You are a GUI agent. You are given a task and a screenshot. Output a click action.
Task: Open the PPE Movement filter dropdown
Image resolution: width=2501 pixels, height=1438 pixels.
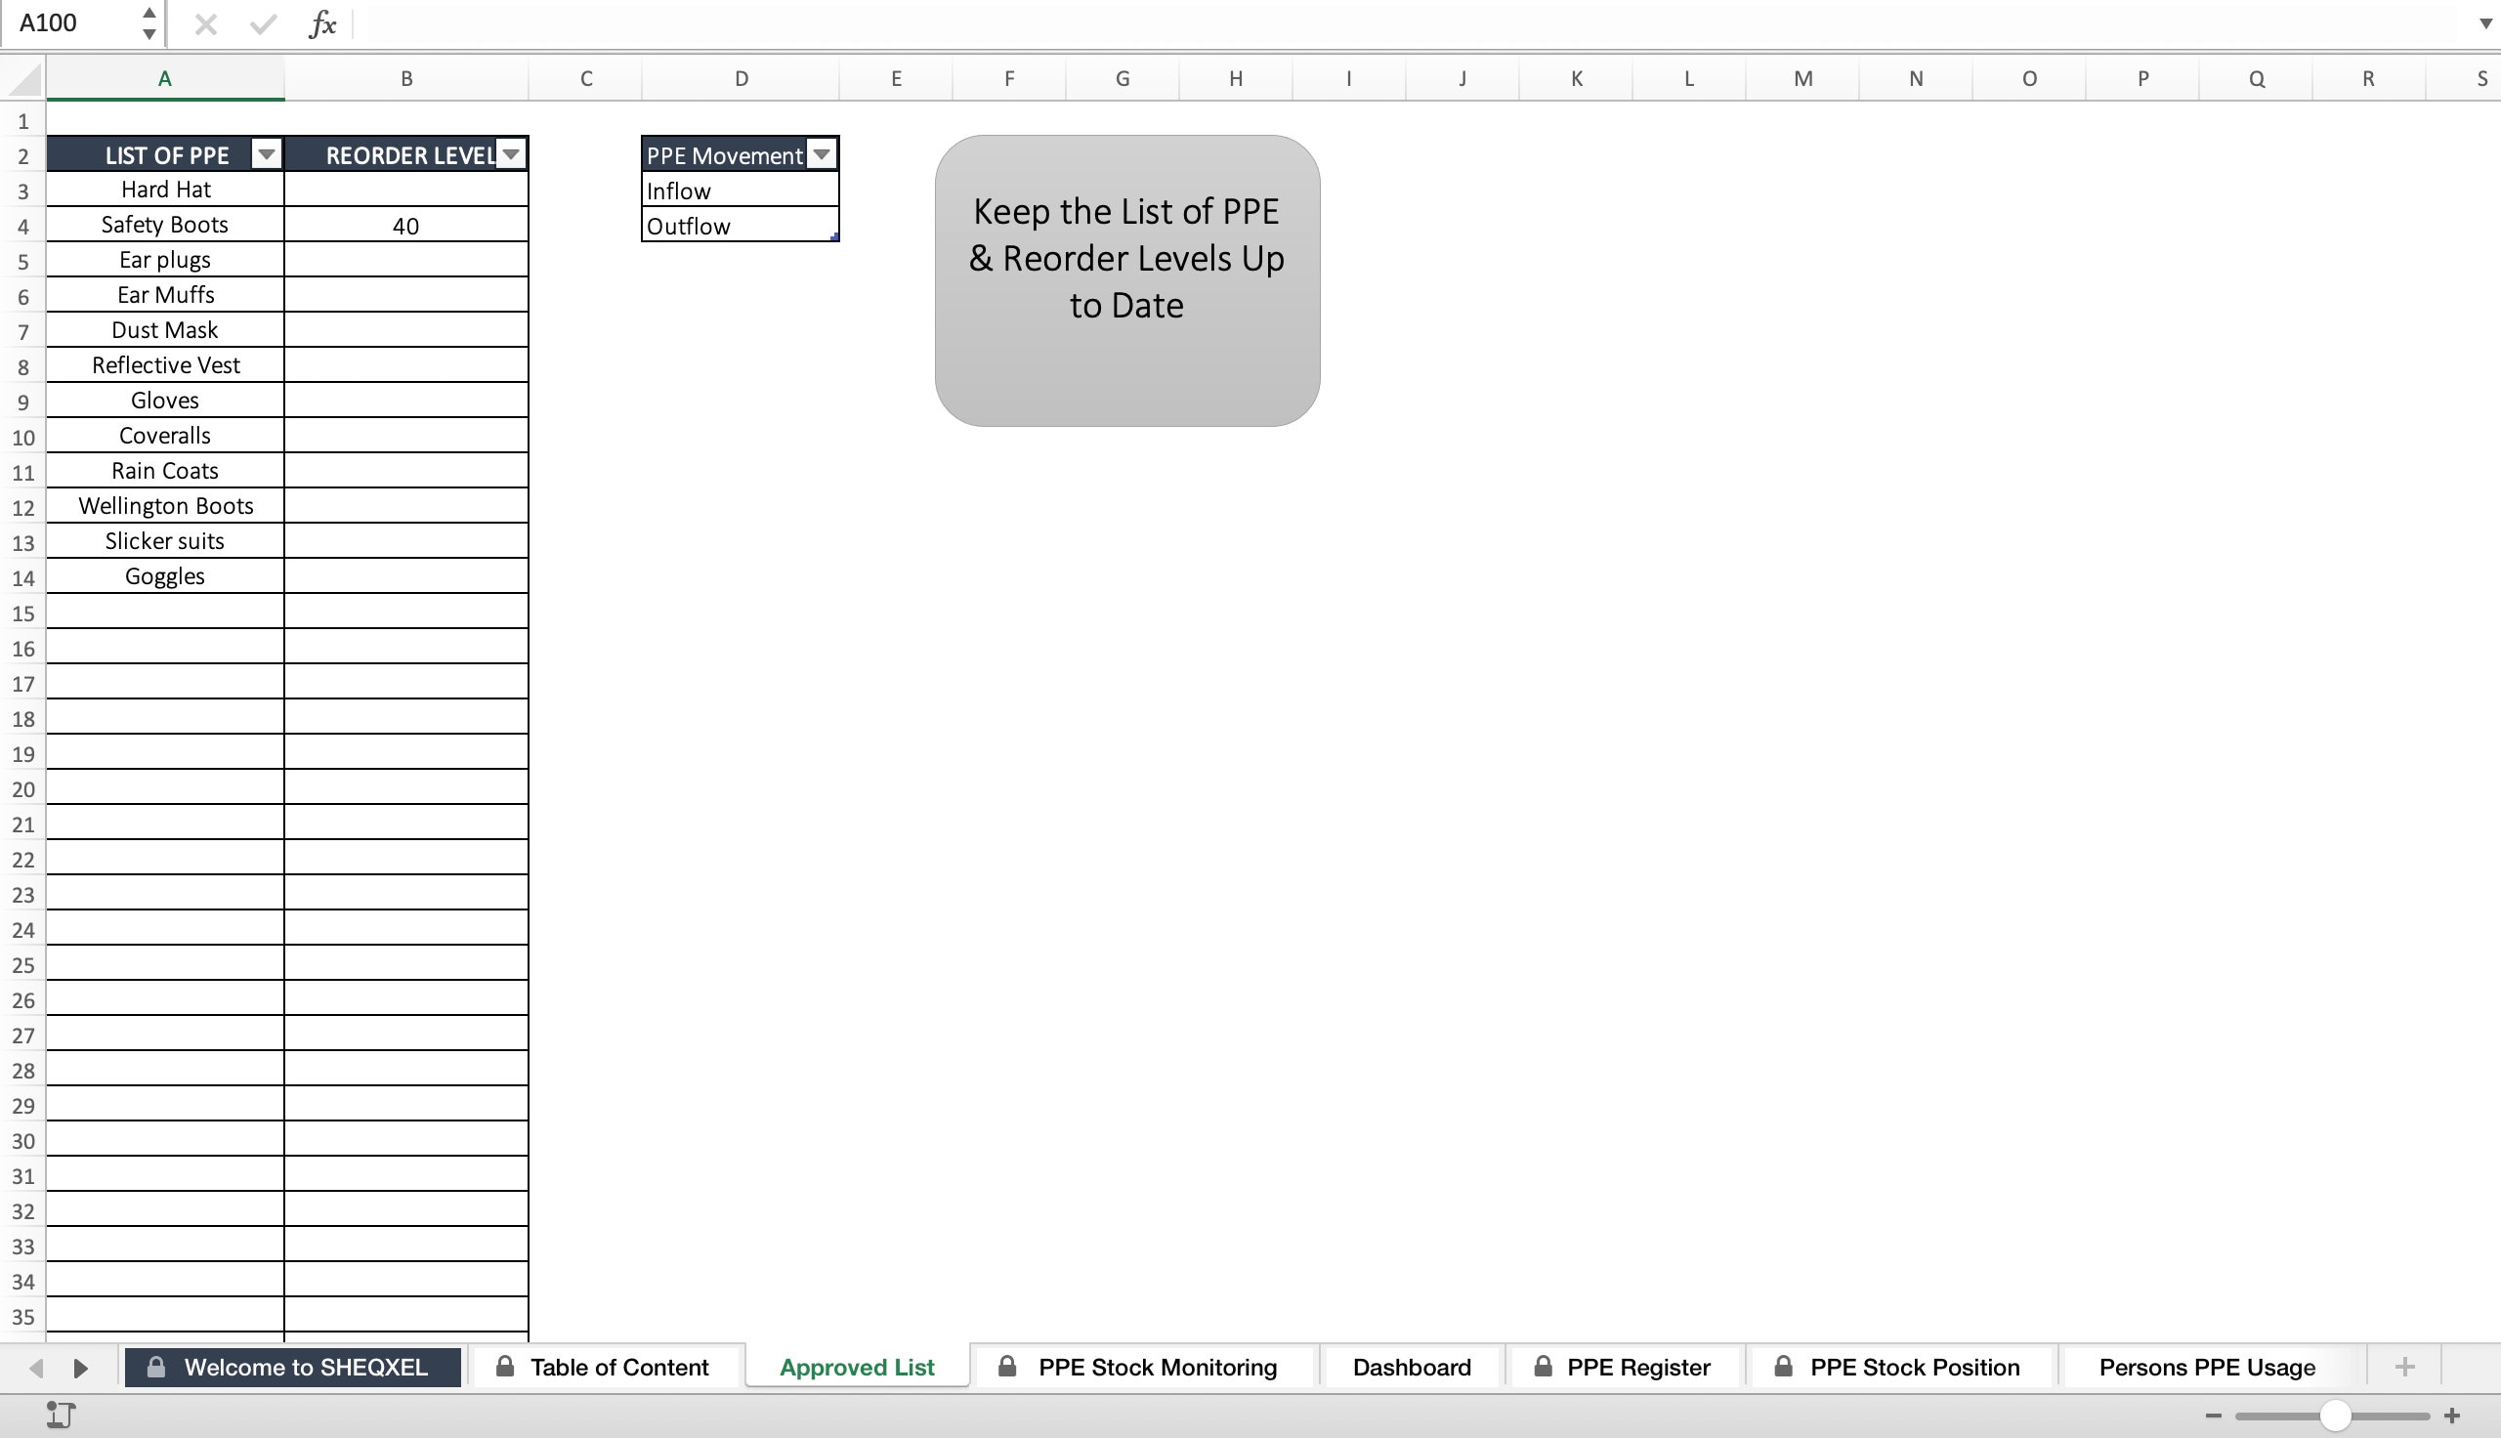click(x=821, y=154)
